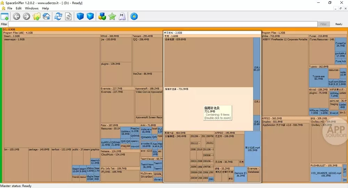Image resolution: width=348 pixels, height=188 pixels.
Task: Click the blue circular-arrows refresh icon
Action: click(x=58, y=16)
